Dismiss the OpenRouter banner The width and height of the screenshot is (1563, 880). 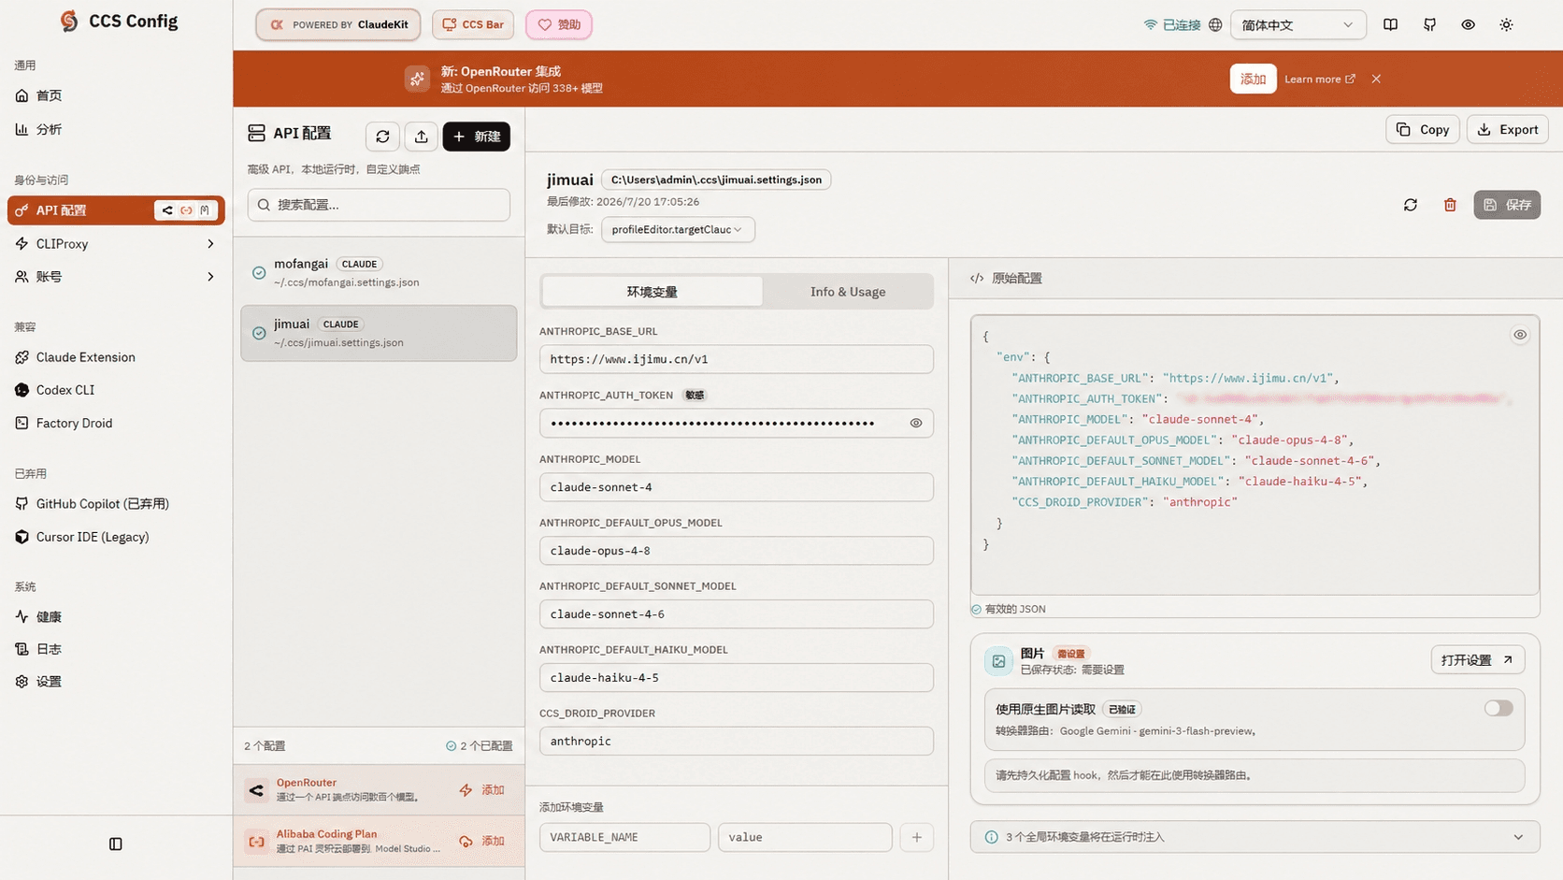coord(1376,79)
